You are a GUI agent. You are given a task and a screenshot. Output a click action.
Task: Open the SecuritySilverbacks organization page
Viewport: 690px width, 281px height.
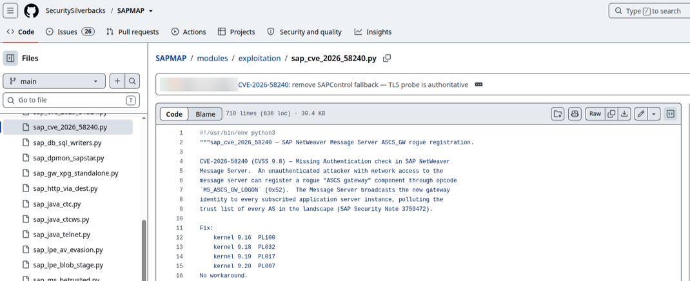click(x=75, y=10)
